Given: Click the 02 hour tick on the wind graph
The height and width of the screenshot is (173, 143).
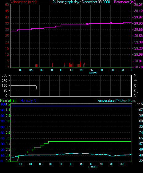Looking at the screenshot, I should point(21,70).
